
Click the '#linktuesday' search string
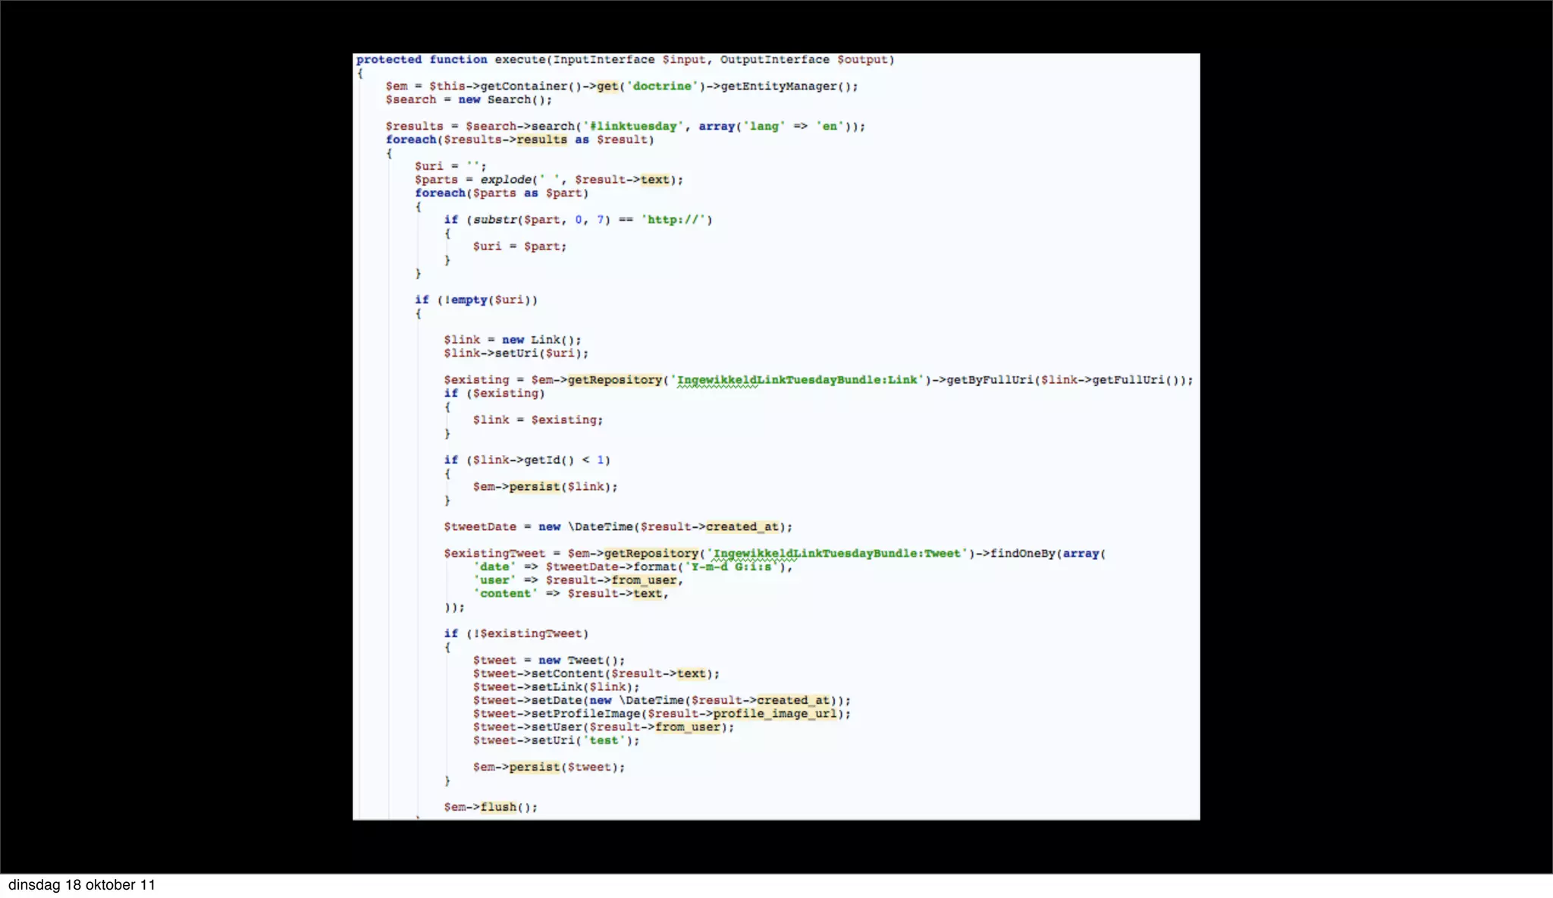pyautogui.click(x=633, y=127)
